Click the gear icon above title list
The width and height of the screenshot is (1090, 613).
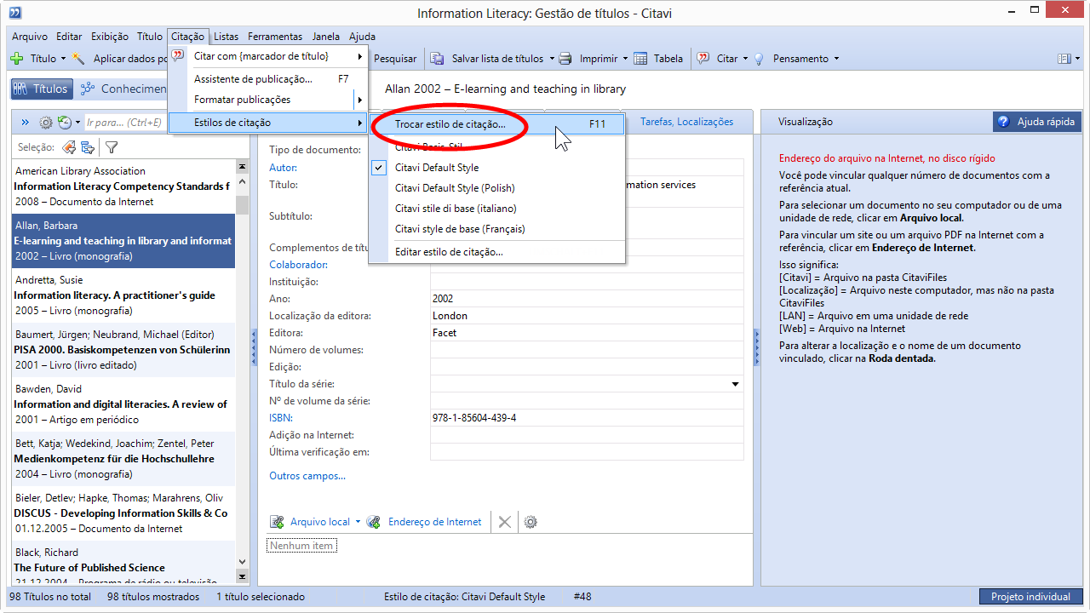coord(46,123)
